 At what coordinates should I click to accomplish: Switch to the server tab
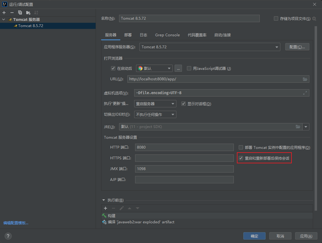(x=111, y=35)
